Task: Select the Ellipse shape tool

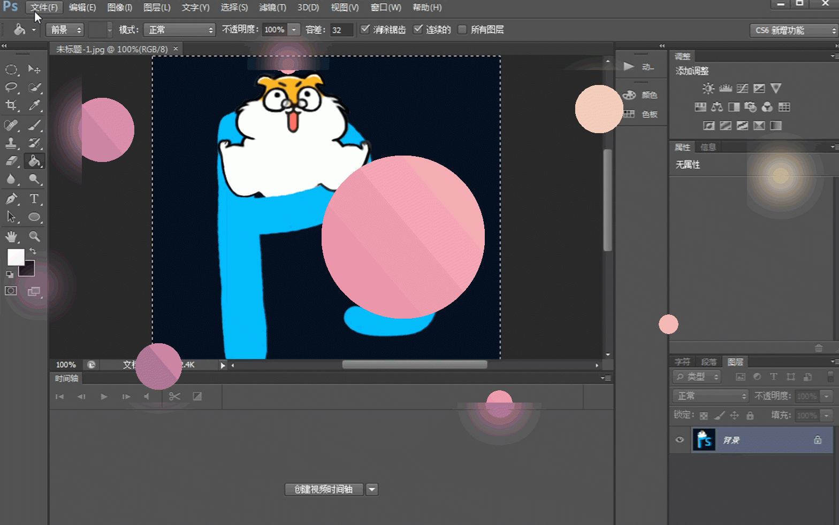Action: (x=34, y=217)
